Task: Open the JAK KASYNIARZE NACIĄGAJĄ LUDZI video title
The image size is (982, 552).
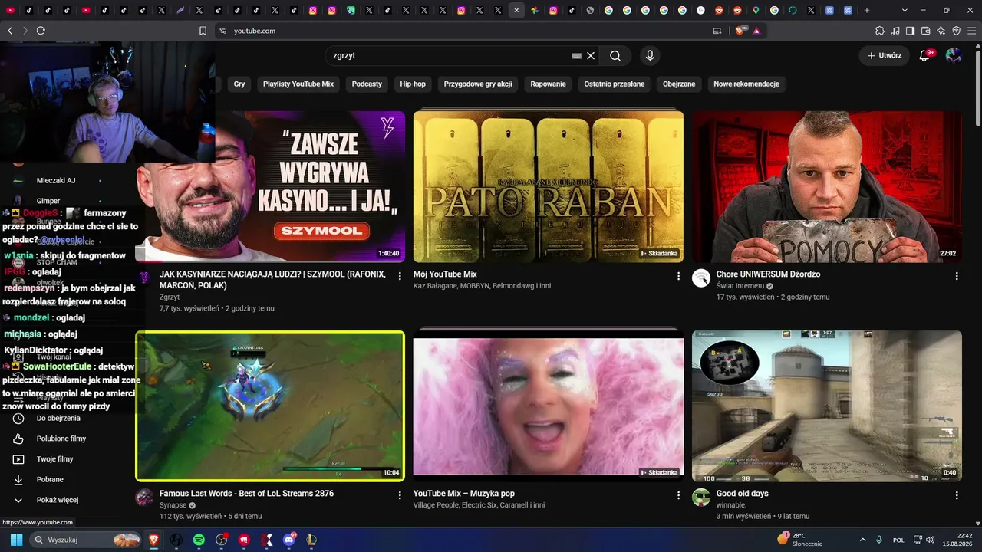Action: point(272,280)
